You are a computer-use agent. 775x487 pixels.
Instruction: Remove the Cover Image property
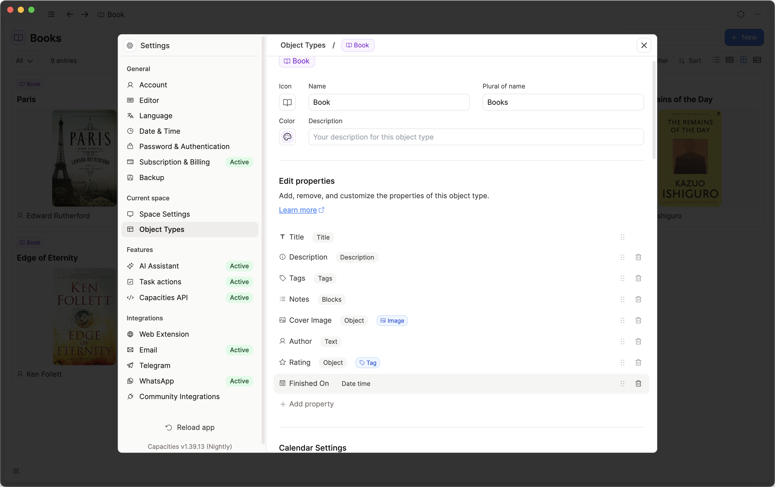point(638,320)
